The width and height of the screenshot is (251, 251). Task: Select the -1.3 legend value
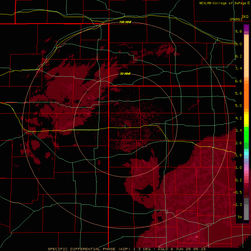(x=237, y=205)
